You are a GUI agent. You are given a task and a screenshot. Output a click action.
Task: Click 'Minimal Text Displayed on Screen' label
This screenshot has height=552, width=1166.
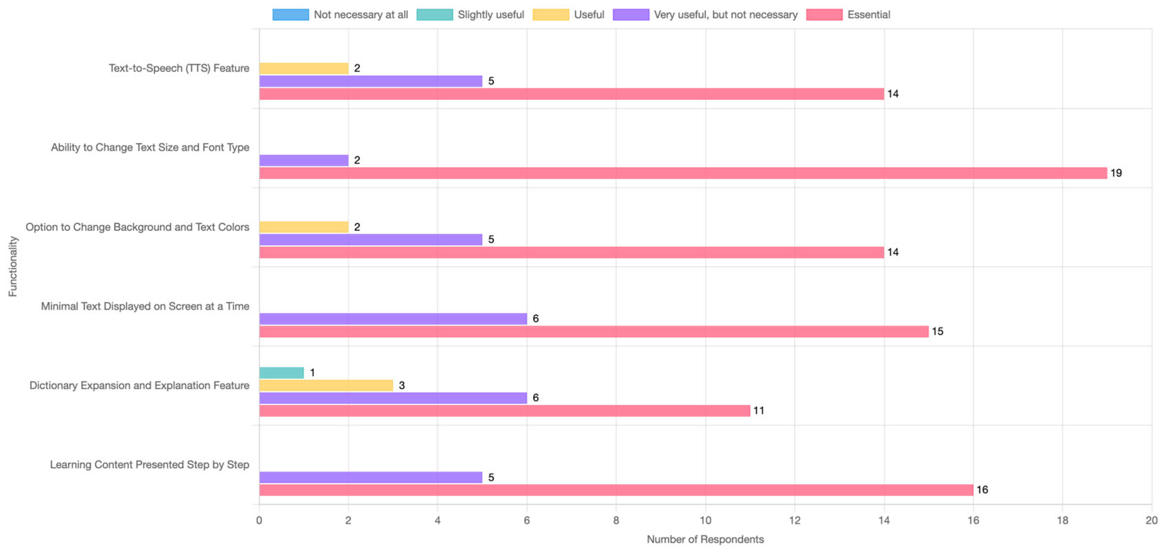click(x=145, y=306)
